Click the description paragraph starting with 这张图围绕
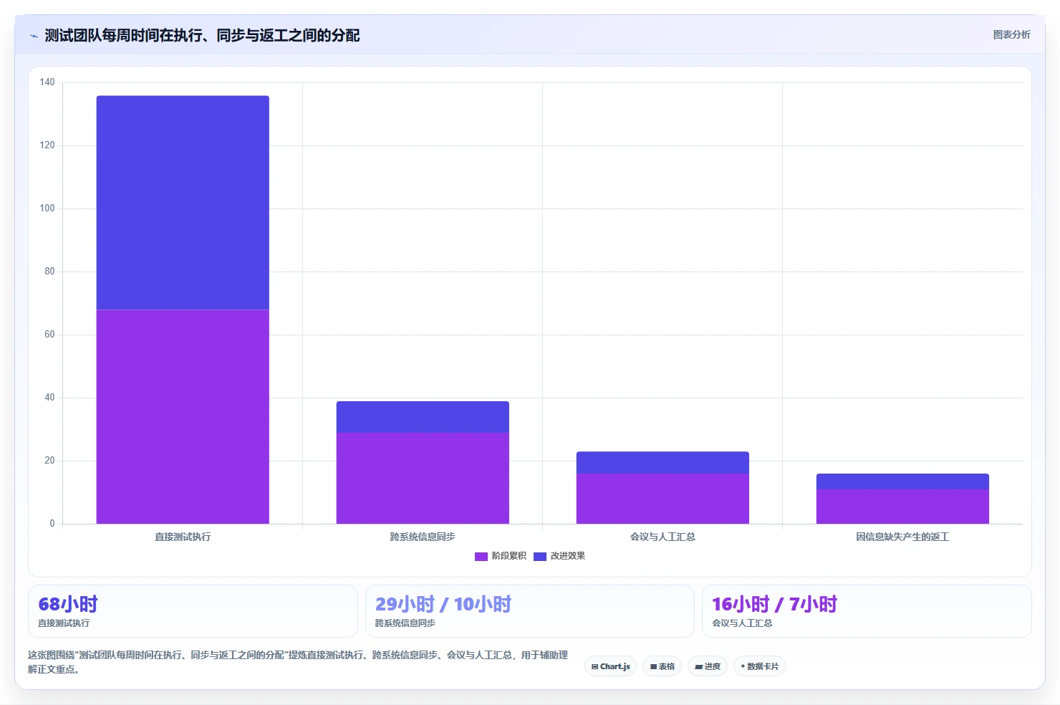 [x=298, y=662]
